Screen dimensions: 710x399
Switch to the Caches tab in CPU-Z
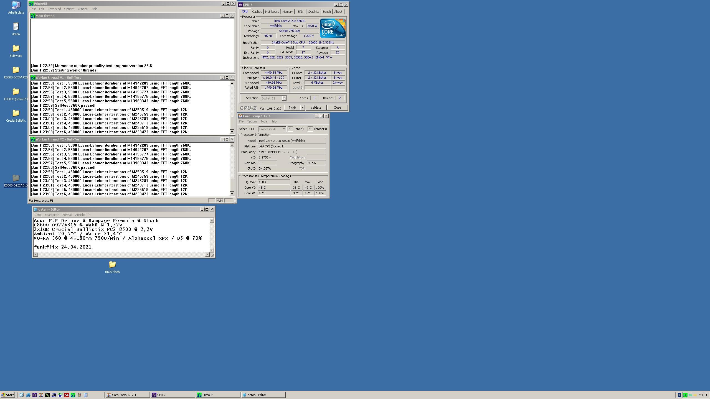pos(257,12)
